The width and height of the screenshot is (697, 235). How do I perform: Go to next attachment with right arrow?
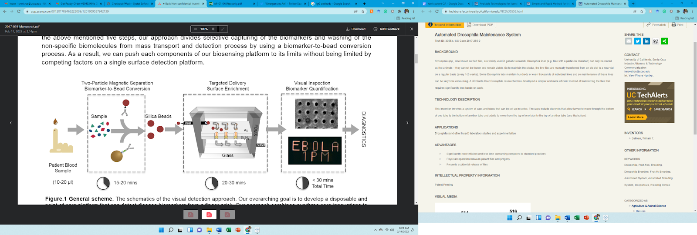[407, 123]
